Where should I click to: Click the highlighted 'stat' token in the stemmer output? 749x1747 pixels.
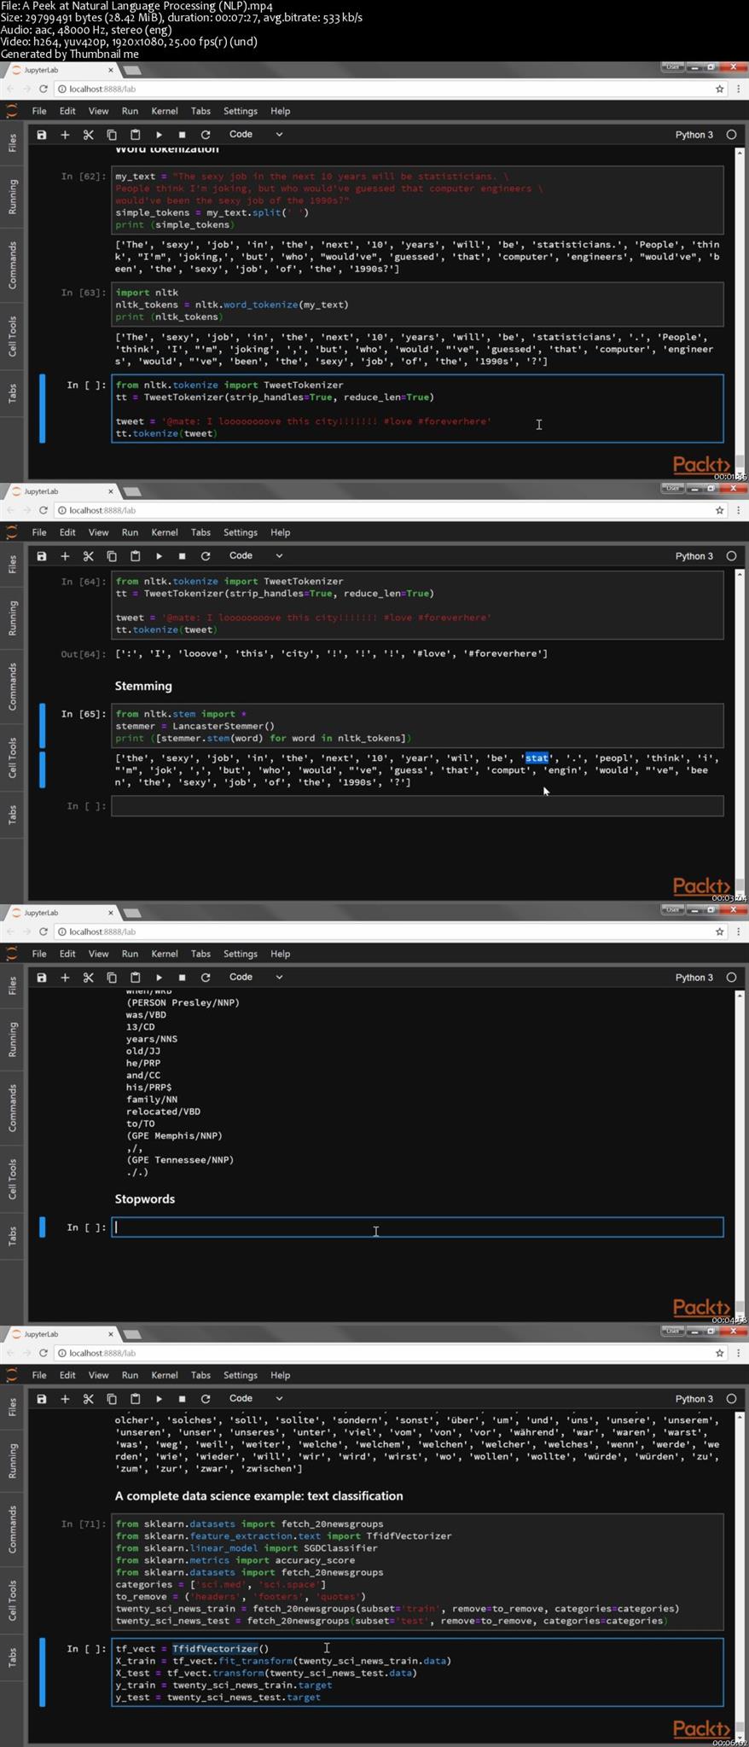(537, 758)
